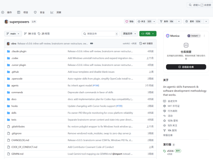
Task: Open the main branch selector
Action: tap(13, 34)
